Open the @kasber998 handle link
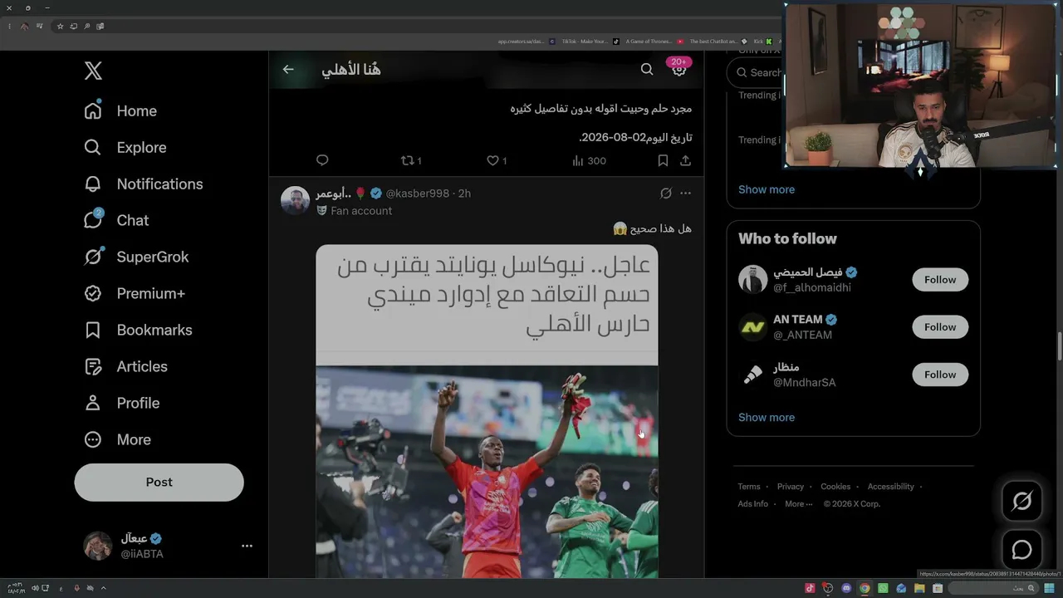This screenshot has width=1063, height=598. [x=417, y=194]
